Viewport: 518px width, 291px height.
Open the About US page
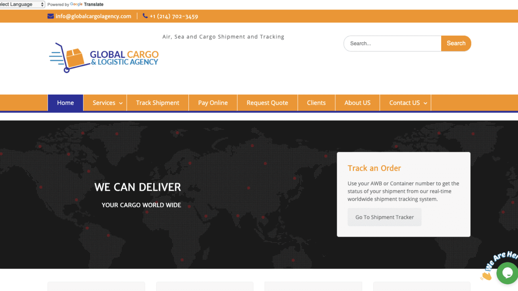(357, 103)
